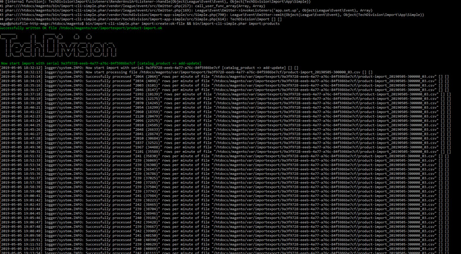Select log entry at 19:12:53
Viewport: 461px width, 254px height.
pyautogui.click(x=224, y=248)
